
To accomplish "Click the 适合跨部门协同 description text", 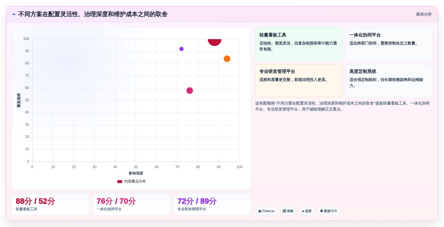I will pos(384,43).
